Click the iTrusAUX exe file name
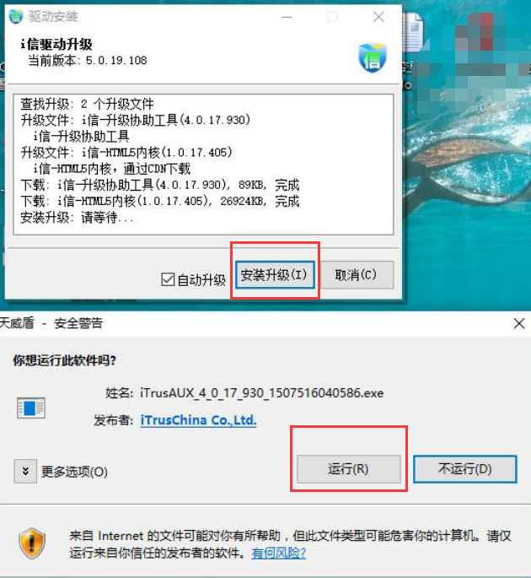531x578 pixels. pos(262,393)
